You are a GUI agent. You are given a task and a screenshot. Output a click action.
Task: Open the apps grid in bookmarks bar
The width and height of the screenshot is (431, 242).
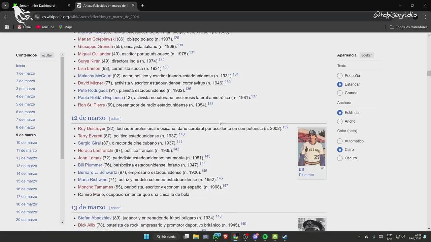point(7,27)
